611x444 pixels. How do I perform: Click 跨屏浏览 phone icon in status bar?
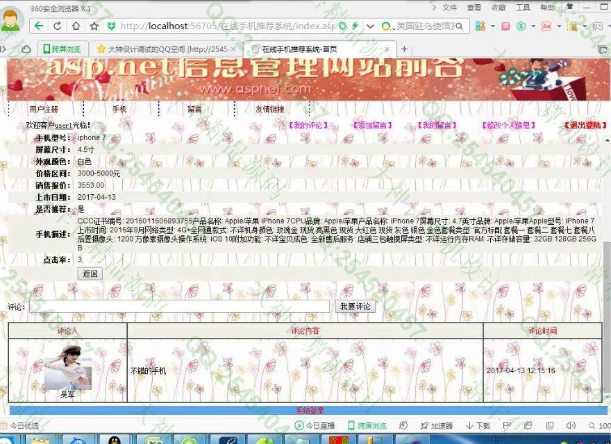pyautogui.click(x=351, y=425)
